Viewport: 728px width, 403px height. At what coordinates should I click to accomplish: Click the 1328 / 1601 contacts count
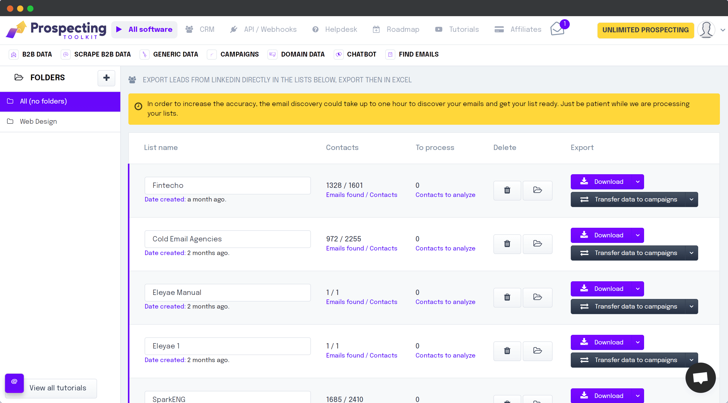tap(344, 185)
